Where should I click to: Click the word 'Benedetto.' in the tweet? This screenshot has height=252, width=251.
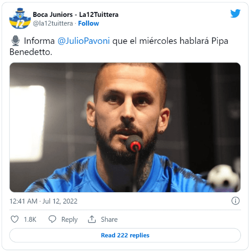pos(31,52)
